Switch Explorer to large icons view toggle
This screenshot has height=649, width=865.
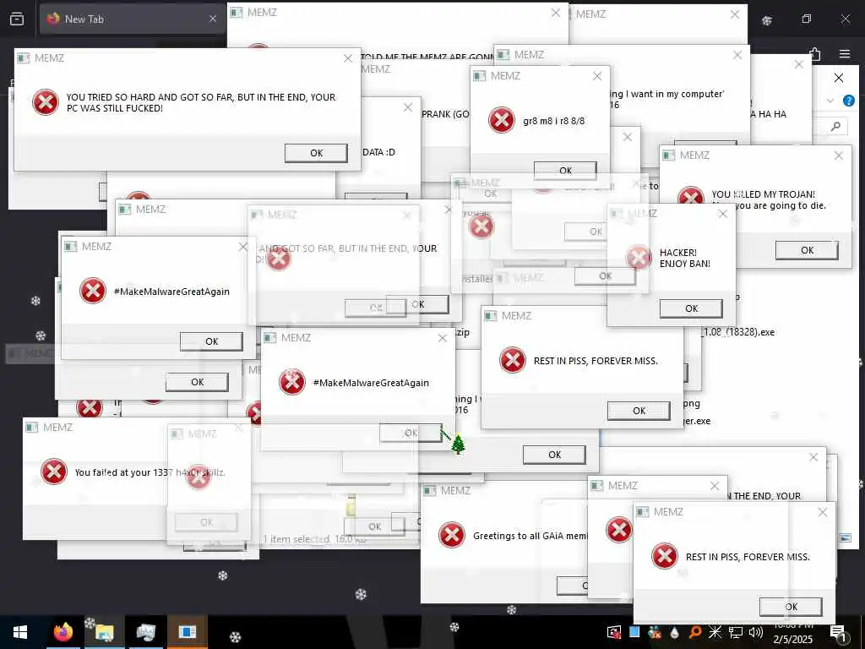845,537
